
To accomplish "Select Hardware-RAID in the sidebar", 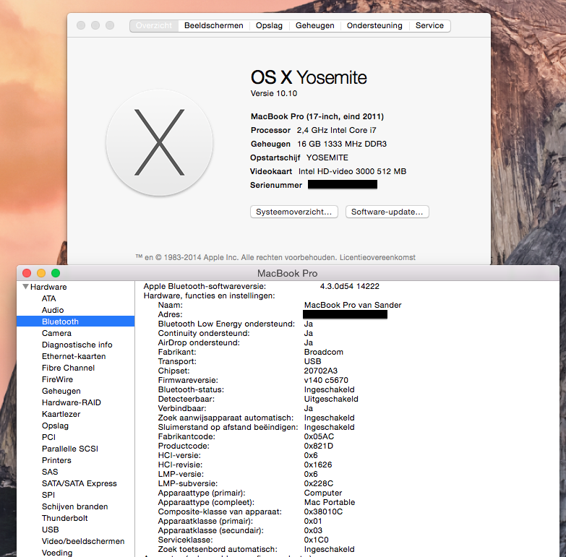I will tap(71, 402).
